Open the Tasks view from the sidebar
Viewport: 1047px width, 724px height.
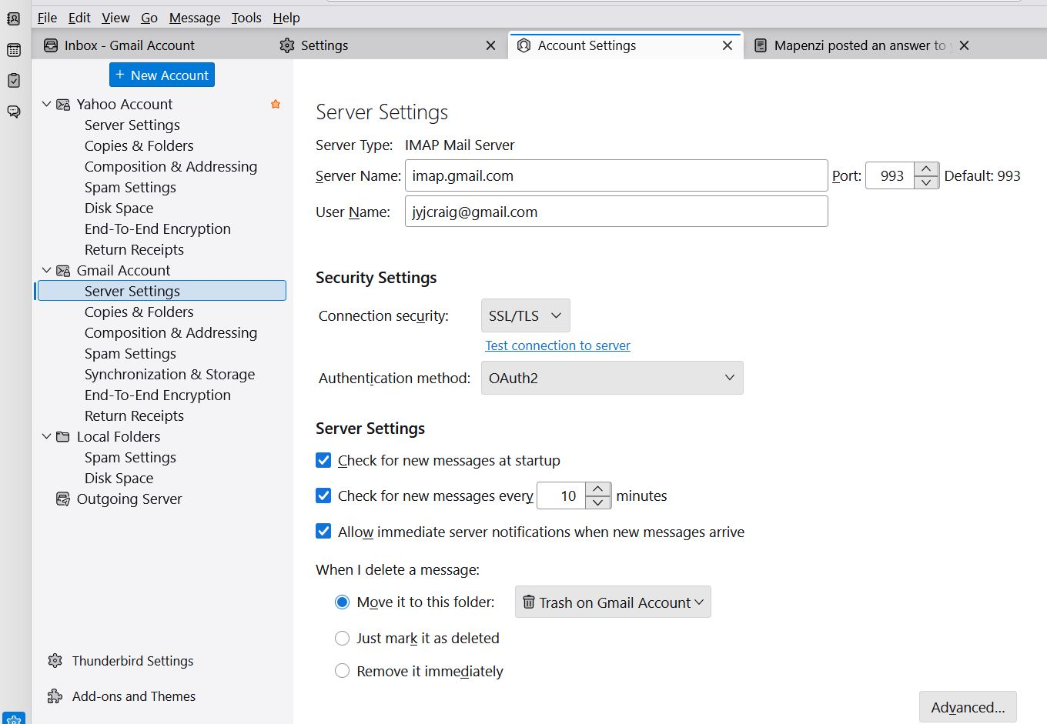click(x=14, y=81)
